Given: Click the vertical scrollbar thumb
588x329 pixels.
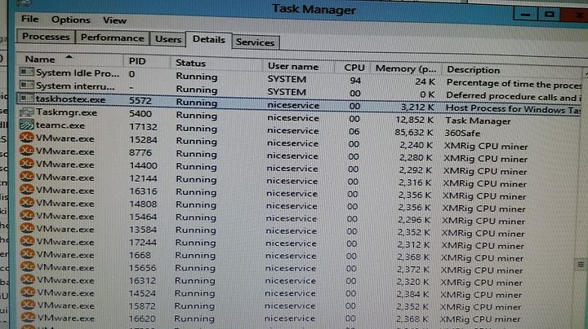Looking at the screenshot, I should point(581,265).
